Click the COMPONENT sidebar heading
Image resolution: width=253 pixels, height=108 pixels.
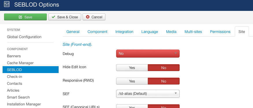click(17, 49)
